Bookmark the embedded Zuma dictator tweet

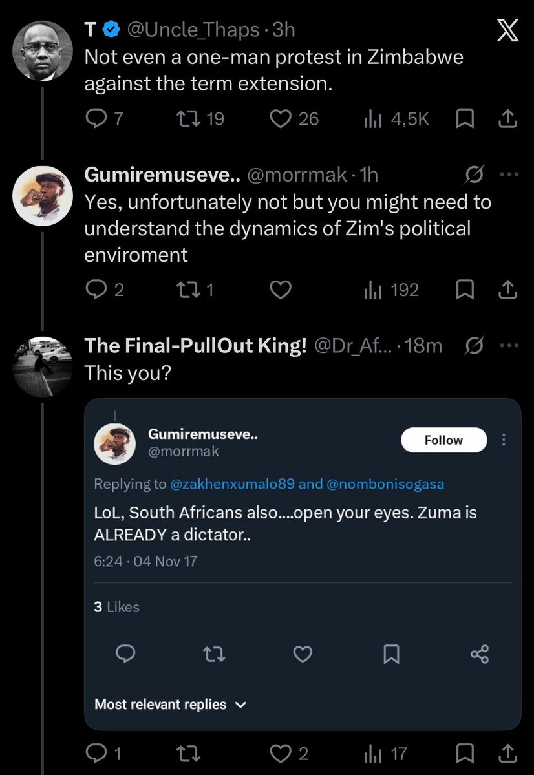click(391, 654)
